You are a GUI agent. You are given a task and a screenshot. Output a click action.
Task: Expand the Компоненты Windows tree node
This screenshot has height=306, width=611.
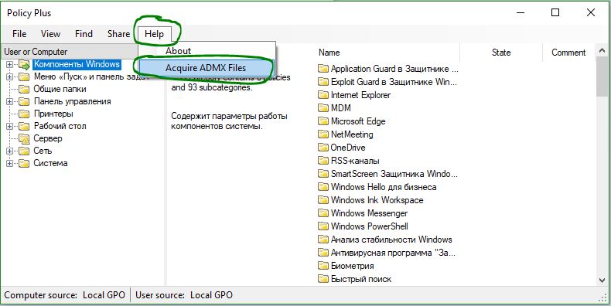(x=10, y=64)
